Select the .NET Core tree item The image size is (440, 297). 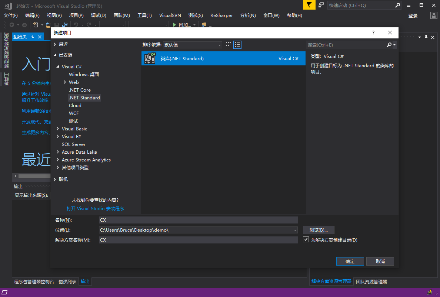tap(80, 90)
